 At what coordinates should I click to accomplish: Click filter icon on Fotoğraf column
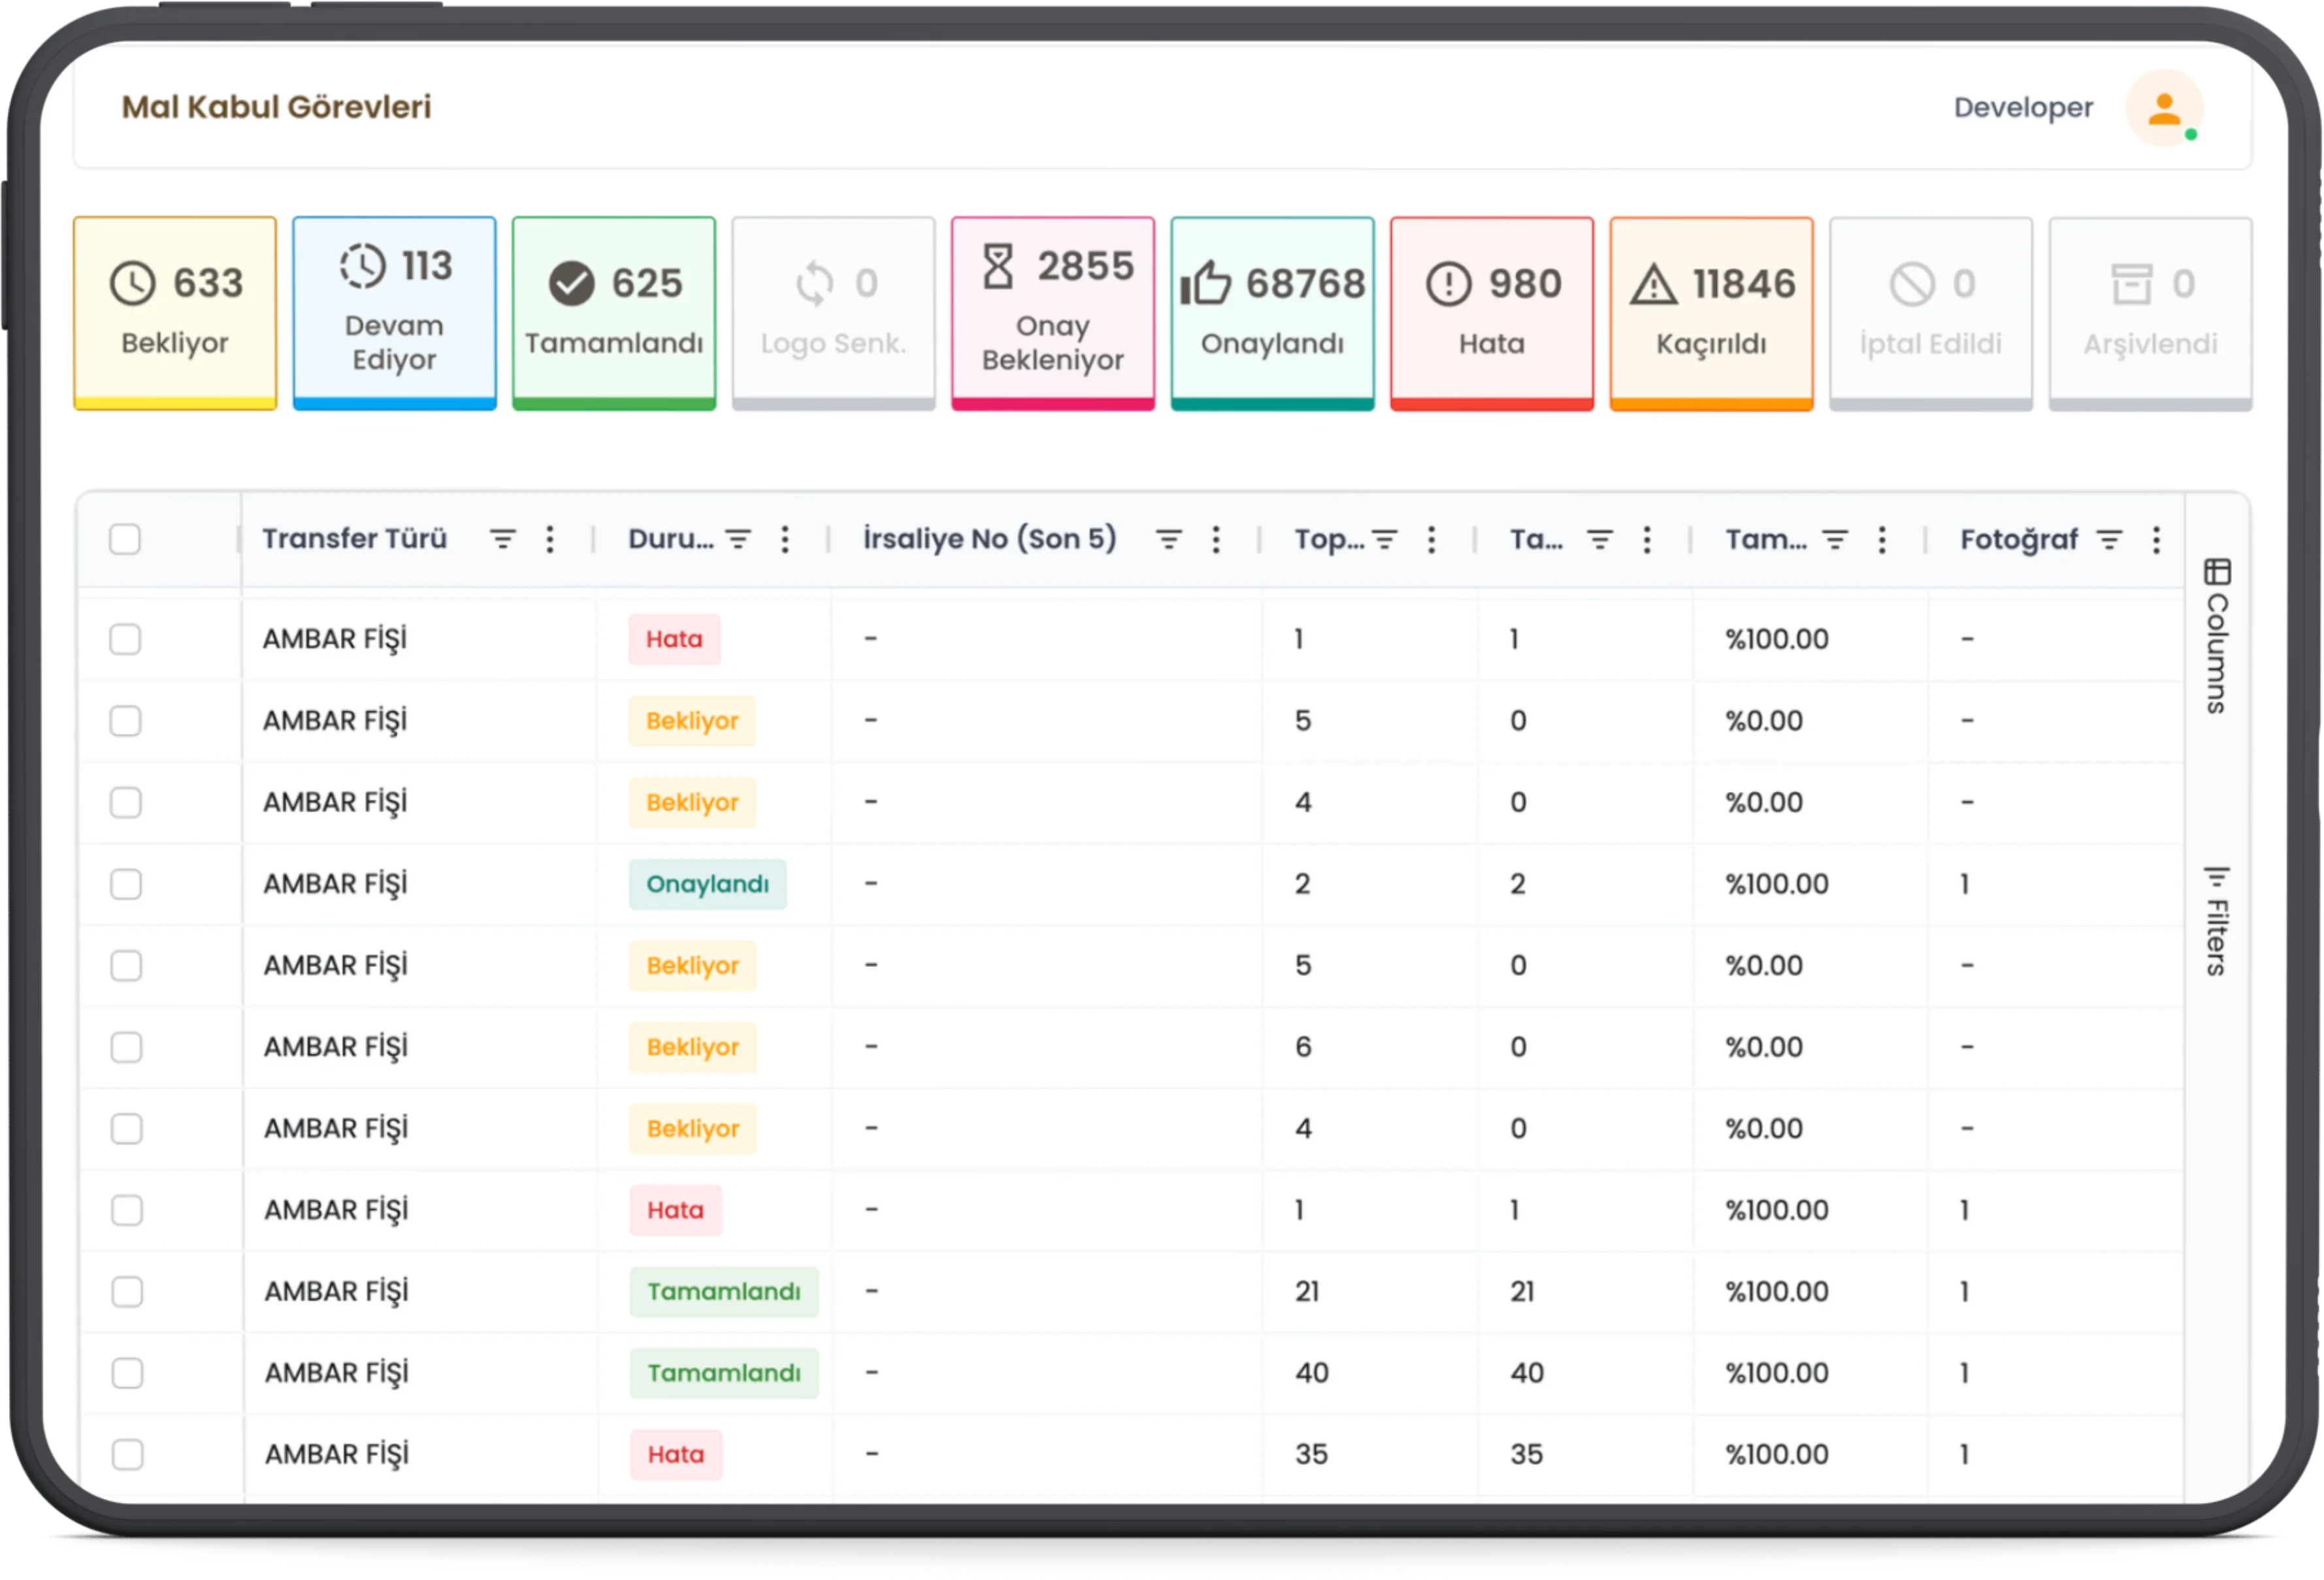[2109, 540]
